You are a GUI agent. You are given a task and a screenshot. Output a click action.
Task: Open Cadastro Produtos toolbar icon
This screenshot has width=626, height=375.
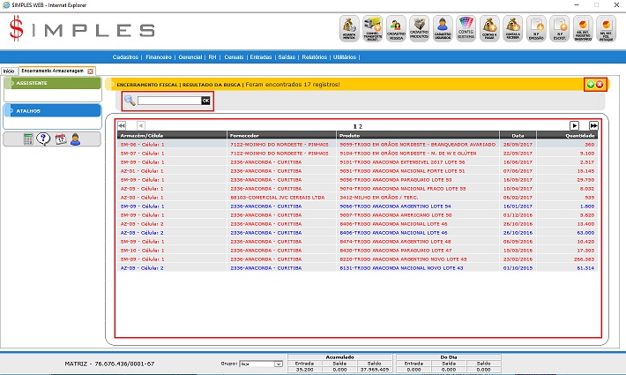click(420, 28)
